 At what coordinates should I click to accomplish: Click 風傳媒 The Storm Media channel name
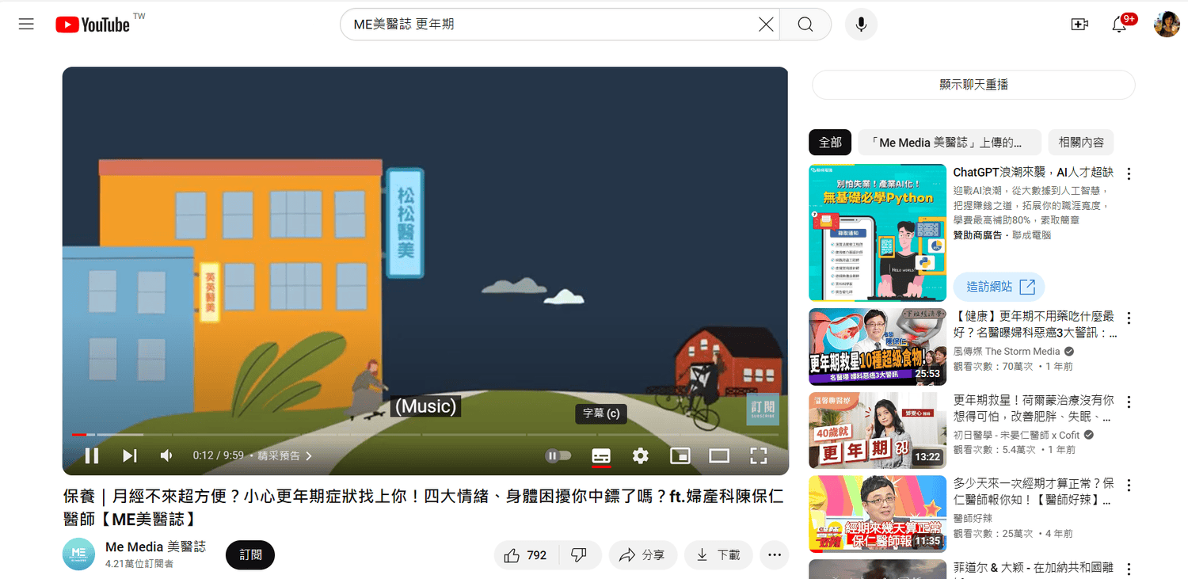coord(1007,352)
